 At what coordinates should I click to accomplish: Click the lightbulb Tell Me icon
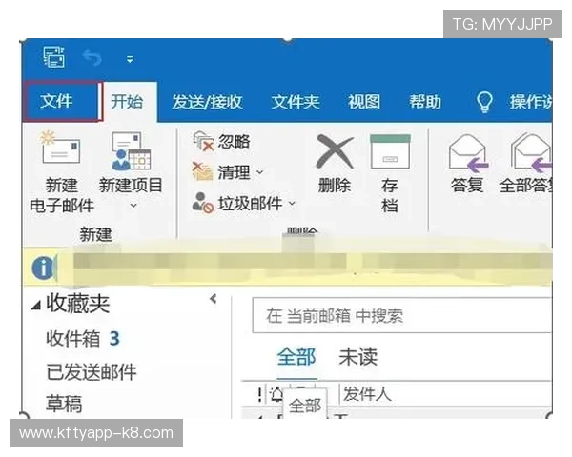pos(484,102)
